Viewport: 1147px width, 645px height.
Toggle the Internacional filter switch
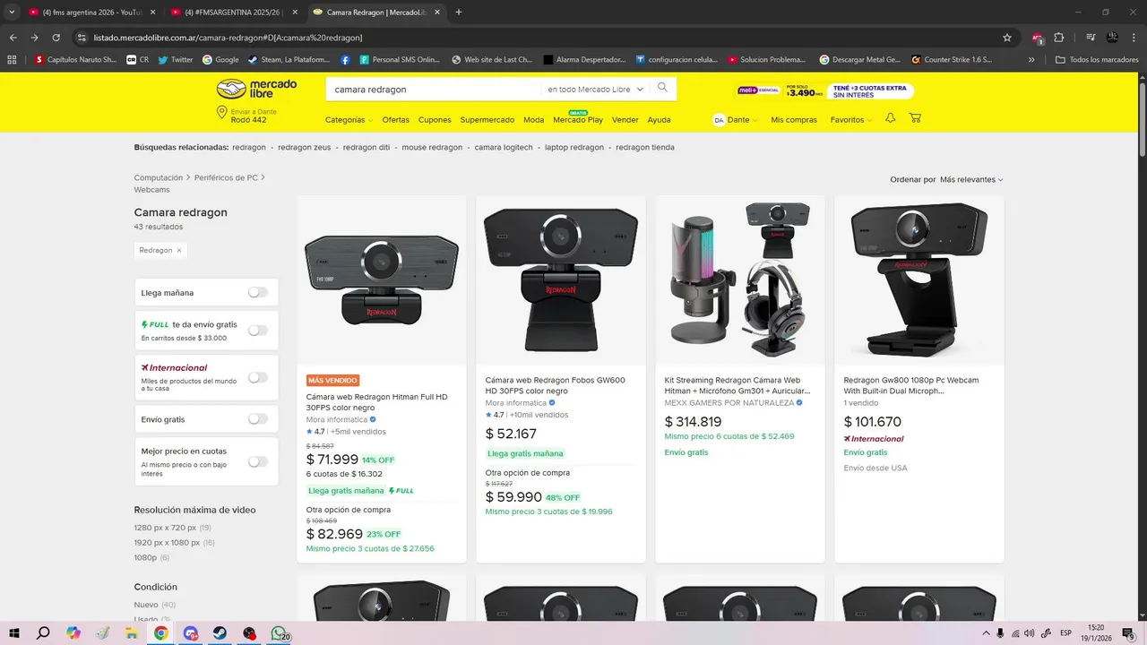coord(258,377)
